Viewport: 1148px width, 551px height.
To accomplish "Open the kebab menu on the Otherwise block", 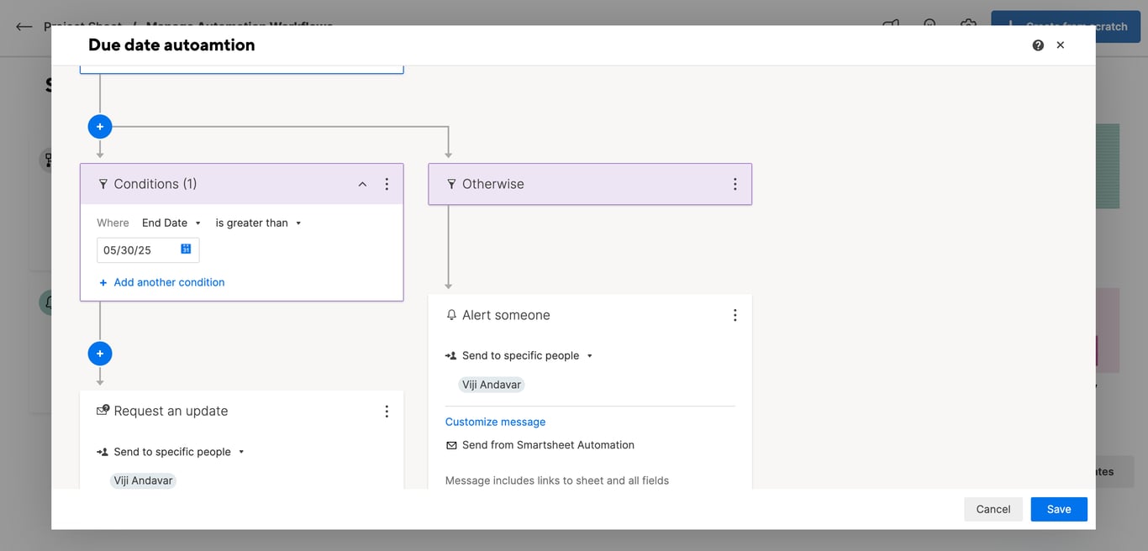I will click(x=735, y=184).
